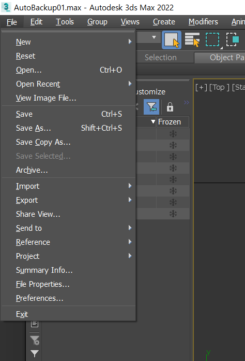Toggle the fourth row's frozen snowflake
The width and height of the screenshot is (245, 361).
(x=173, y=168)
